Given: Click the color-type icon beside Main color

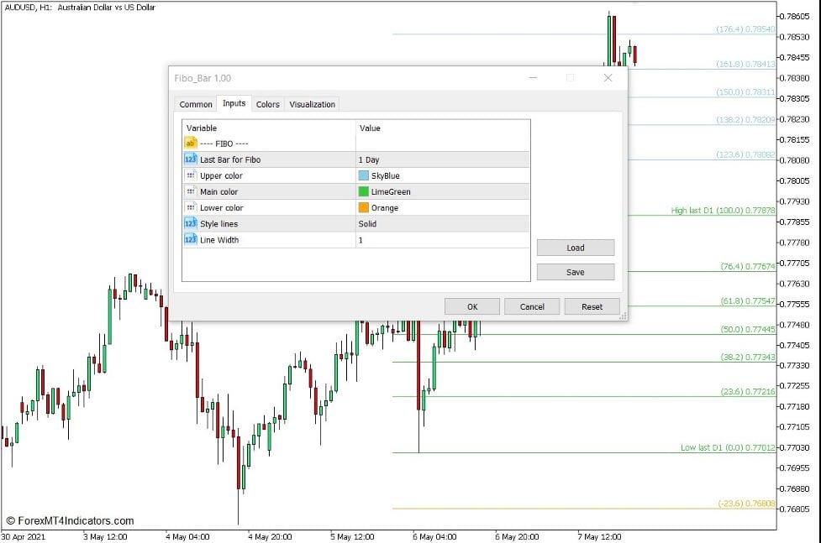Looking at the screenshot, I should [190, 191].
